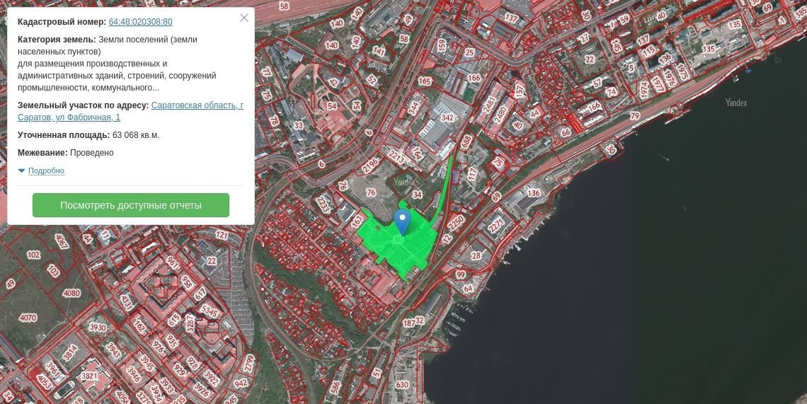Screen dimensions: 807x404
Task: Click parcel label 688 on map
Action: tap(467, 142)
